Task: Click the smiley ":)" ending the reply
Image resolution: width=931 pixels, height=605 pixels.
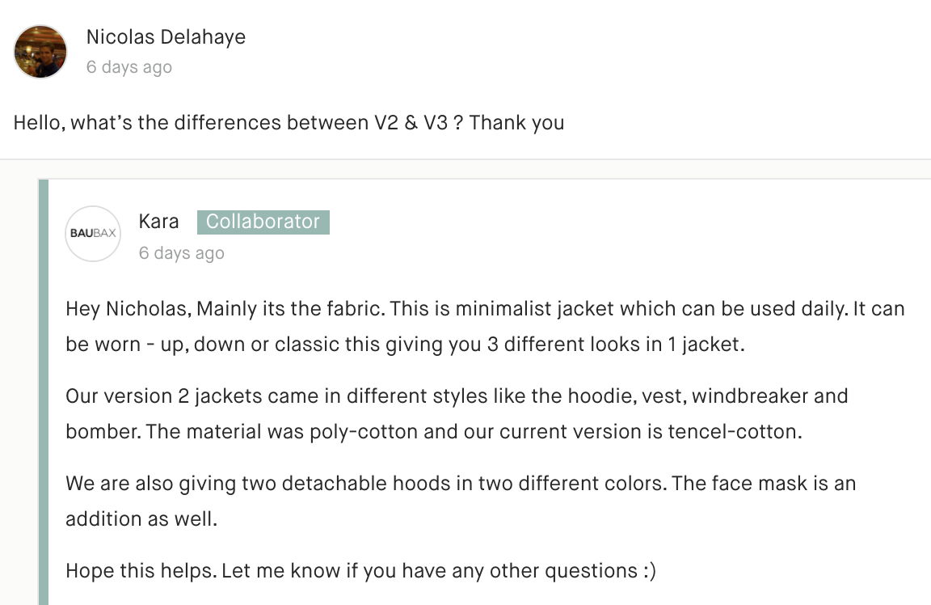Action: (649, 571)
